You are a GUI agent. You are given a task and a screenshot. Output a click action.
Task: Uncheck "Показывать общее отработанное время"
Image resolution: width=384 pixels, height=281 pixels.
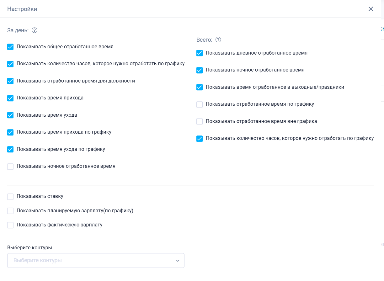point(10,47)
